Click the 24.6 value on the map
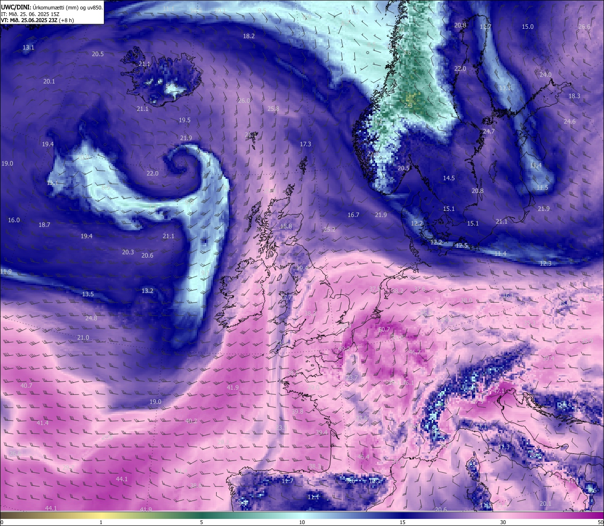Viewport: 604px width, 526px height. 570,122
